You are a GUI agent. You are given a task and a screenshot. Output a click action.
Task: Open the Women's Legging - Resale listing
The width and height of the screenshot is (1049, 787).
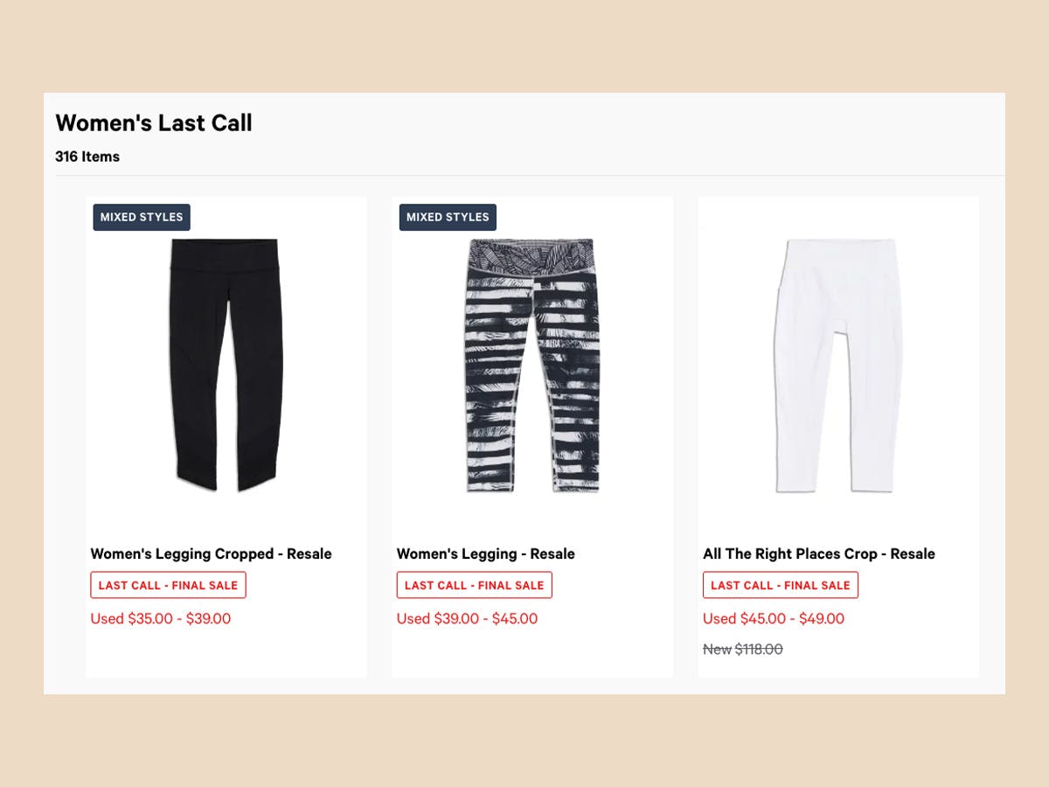click(486, 554)
